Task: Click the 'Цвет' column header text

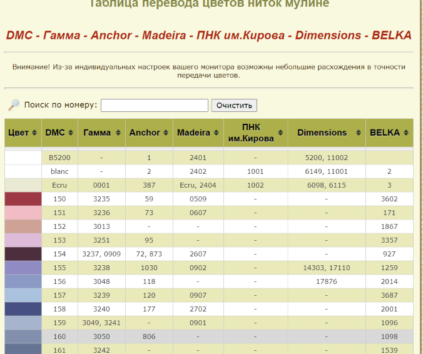Action: 18,133
